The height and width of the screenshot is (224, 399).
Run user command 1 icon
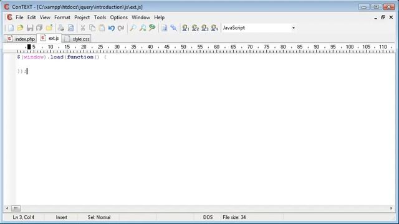186,27
